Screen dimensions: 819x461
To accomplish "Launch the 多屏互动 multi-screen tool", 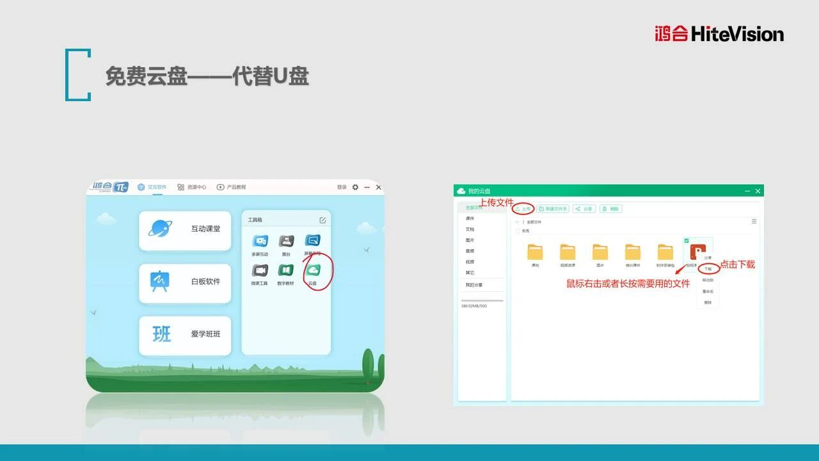I will point(260,242).
